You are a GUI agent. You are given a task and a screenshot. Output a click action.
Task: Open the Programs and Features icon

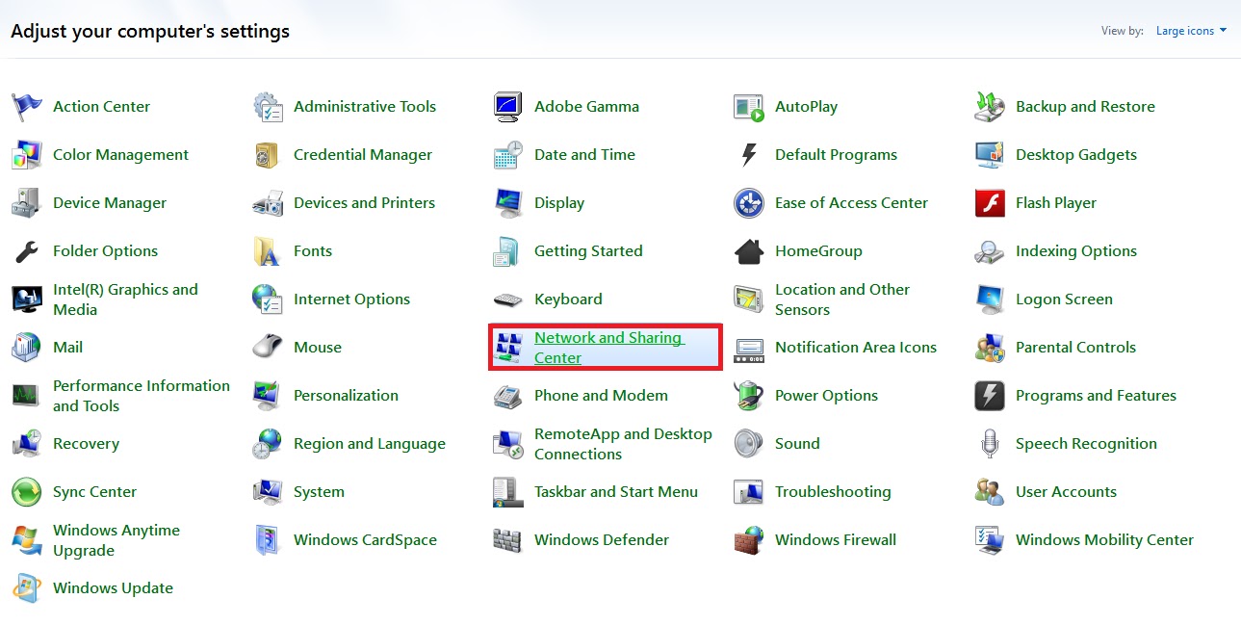point(990,396)
